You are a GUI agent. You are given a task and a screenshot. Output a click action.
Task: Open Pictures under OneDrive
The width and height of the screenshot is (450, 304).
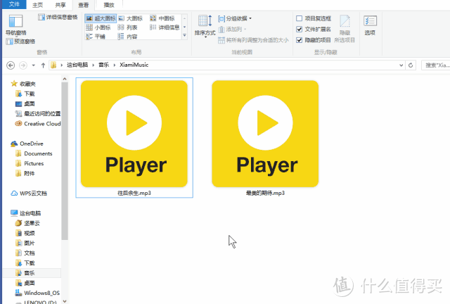pos(30,163)
